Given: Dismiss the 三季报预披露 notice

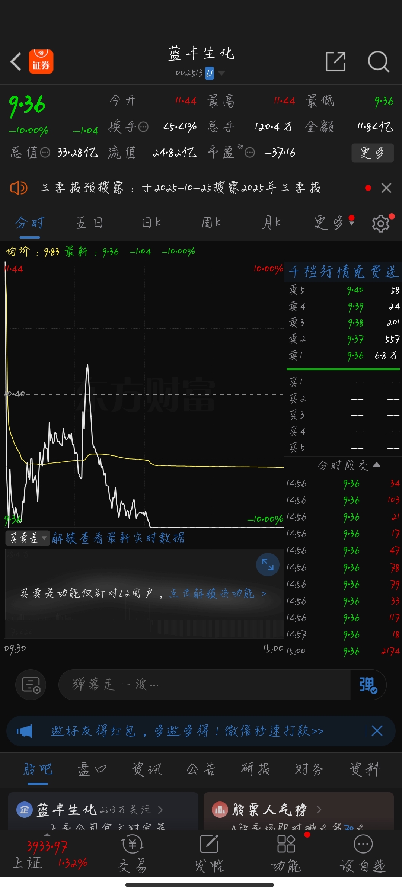Looking at the screenshot, I should (386, 188).
